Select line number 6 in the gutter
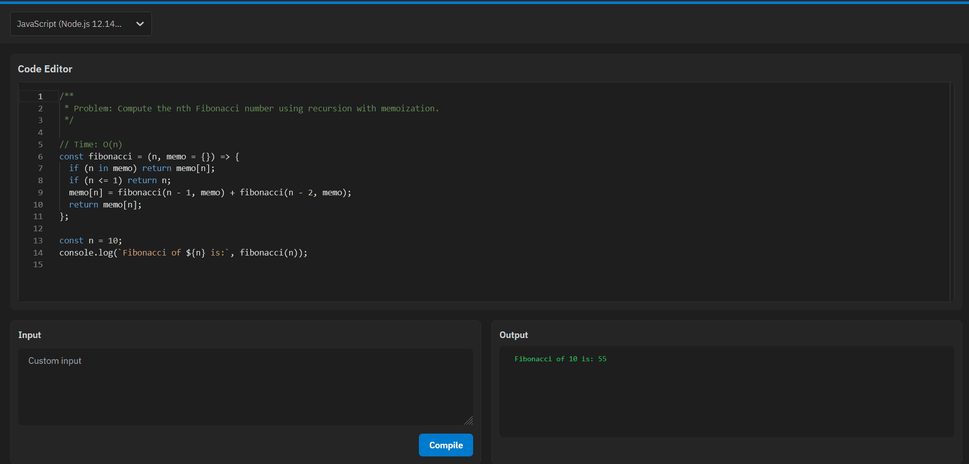The width and height of the screenshot is (969, 464). tap(40, 156)
